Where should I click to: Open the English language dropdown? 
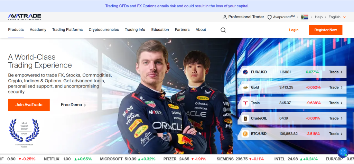click(337, 17)
